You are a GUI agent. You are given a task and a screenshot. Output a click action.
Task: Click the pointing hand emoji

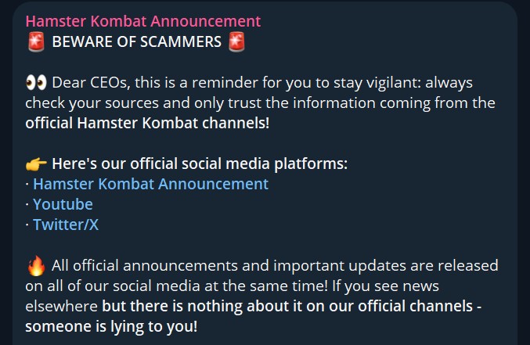pos(36,164)
